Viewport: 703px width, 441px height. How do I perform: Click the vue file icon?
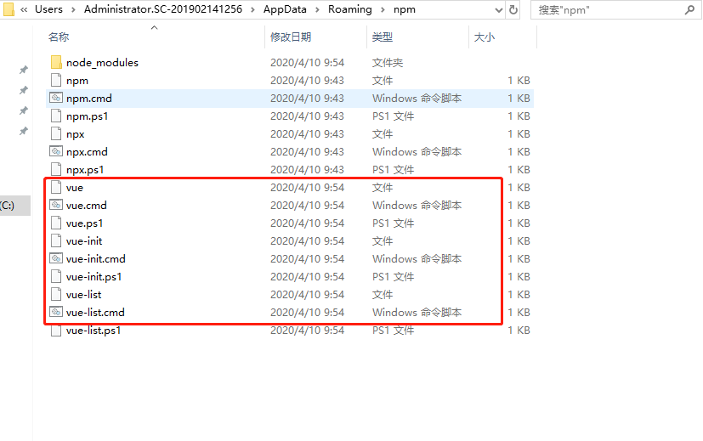click(x=56, y=187)
